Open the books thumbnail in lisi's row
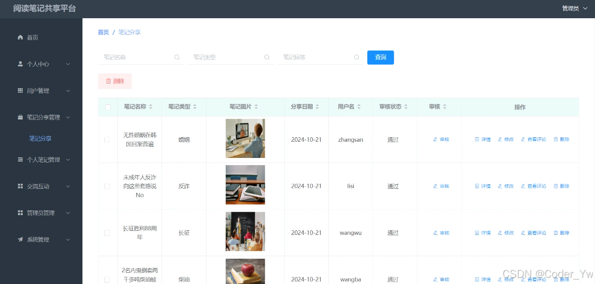595x284 pixels. click(x=245, y=184)
